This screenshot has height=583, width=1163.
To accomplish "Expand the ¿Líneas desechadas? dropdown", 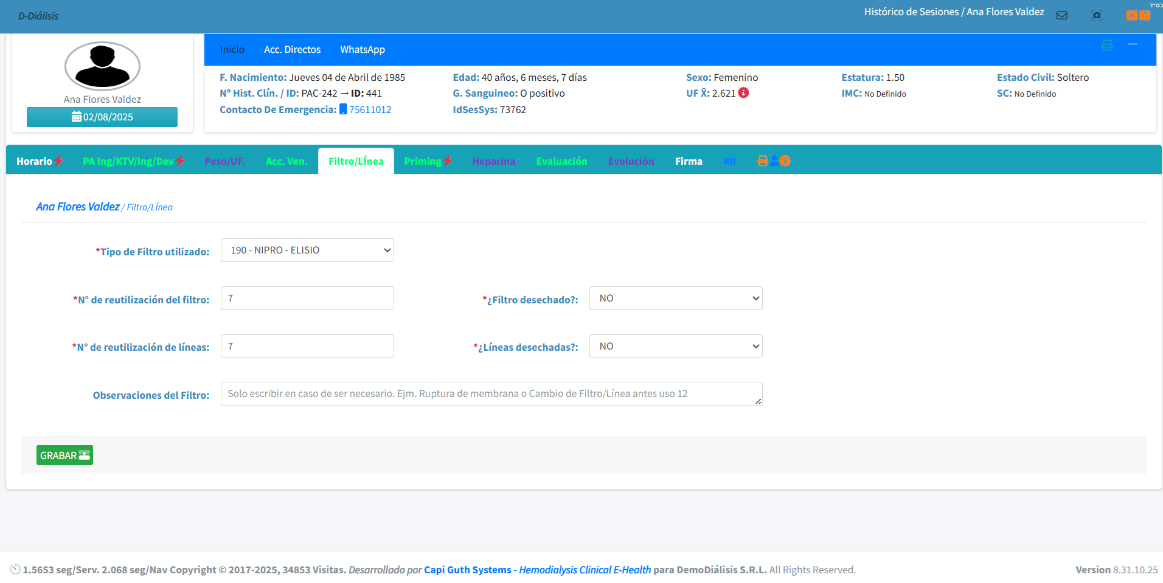I will [x=675, y=347].
